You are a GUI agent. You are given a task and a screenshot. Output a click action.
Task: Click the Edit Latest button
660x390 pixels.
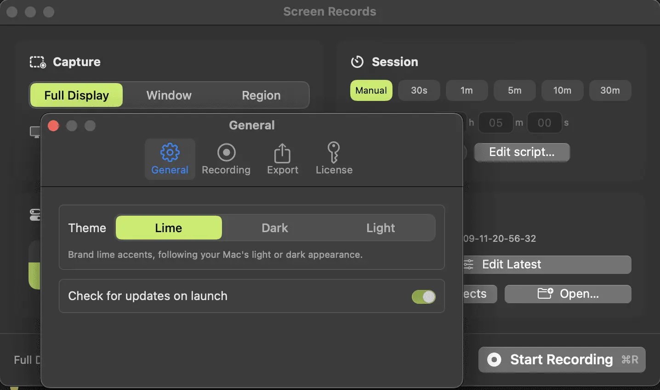point(547,265)
